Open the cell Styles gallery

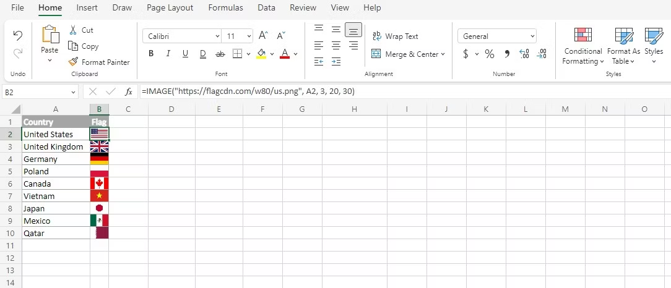(x=654, y=46)
